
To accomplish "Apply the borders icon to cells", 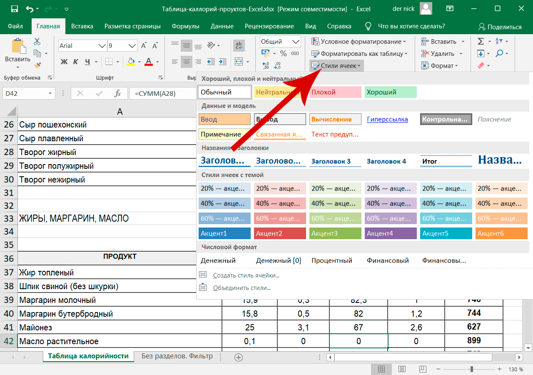I will click(109, 62).
